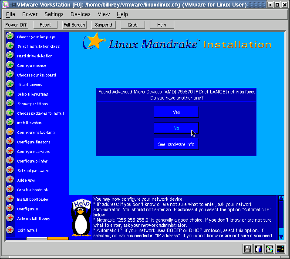The width and height of the screenshot is (290, 259).
Task: Click the hard disk device status icon
Action: [259, 249]
